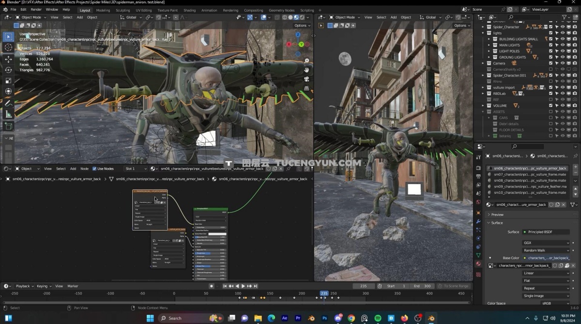This screenshot has height=324, width=581.
Task: Hide vulture import collection with eye icon
Action: pos(562,87)
